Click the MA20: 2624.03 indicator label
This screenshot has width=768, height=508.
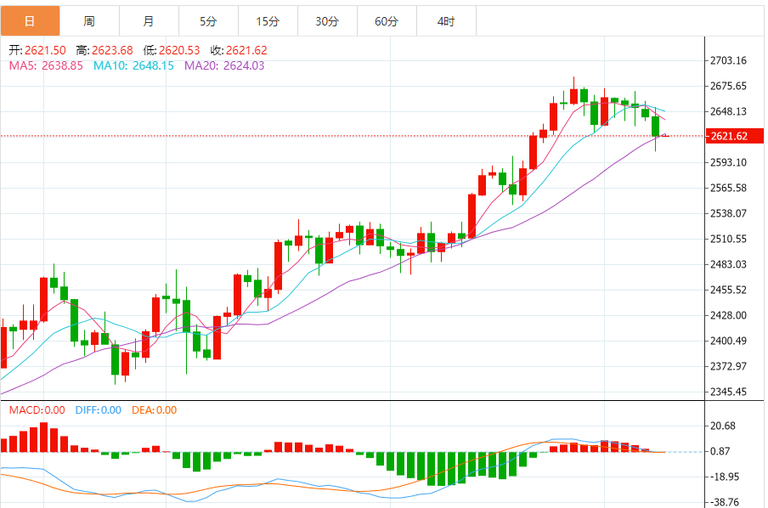point(224,65)
